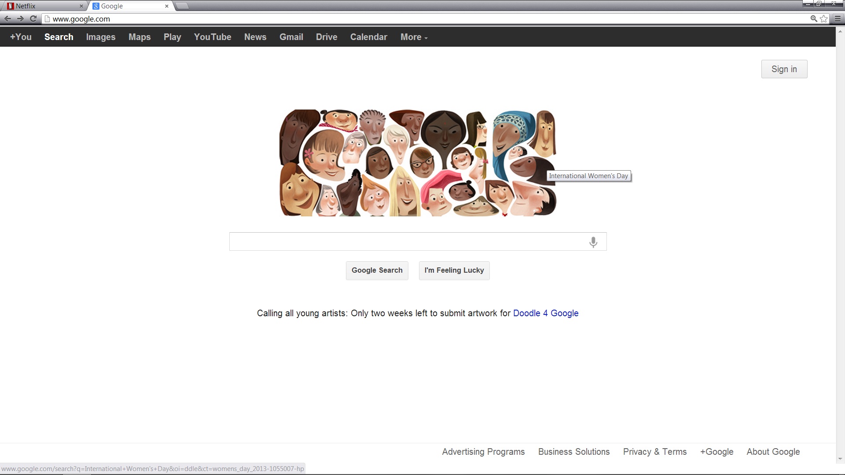The image size is (845, 475).
Task: Click the browser back arrow
Action: click(x=7, y=18)
